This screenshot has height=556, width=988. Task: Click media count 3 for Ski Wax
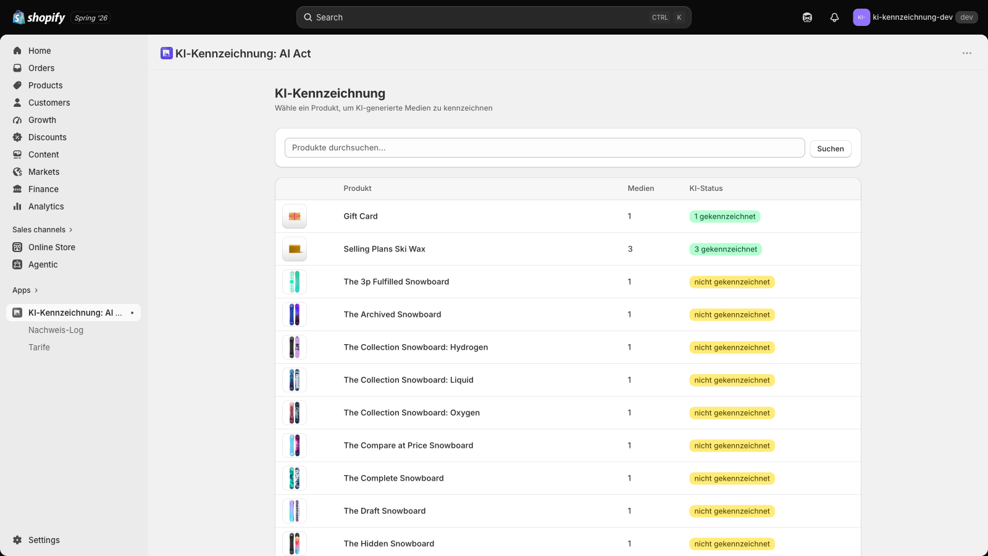(x=630, y=249)
